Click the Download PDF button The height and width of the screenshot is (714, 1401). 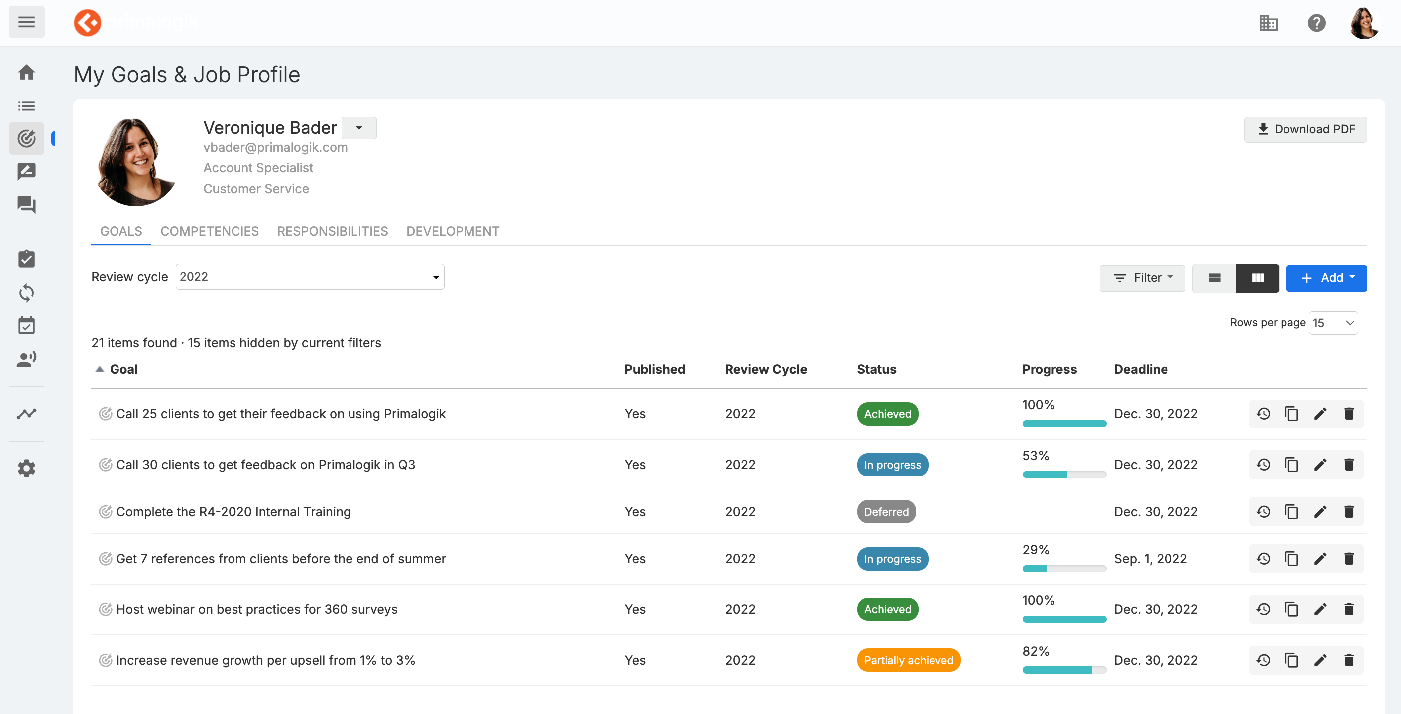coord(1305,129)
